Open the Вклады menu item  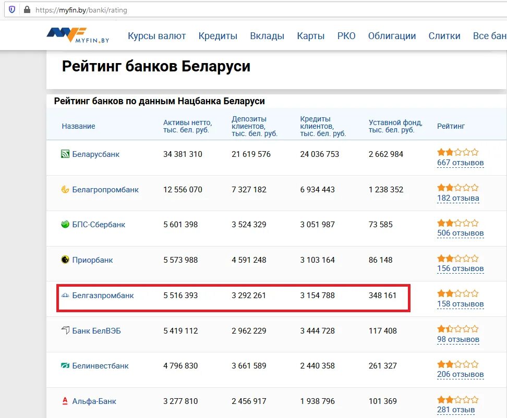click(267, 36)
